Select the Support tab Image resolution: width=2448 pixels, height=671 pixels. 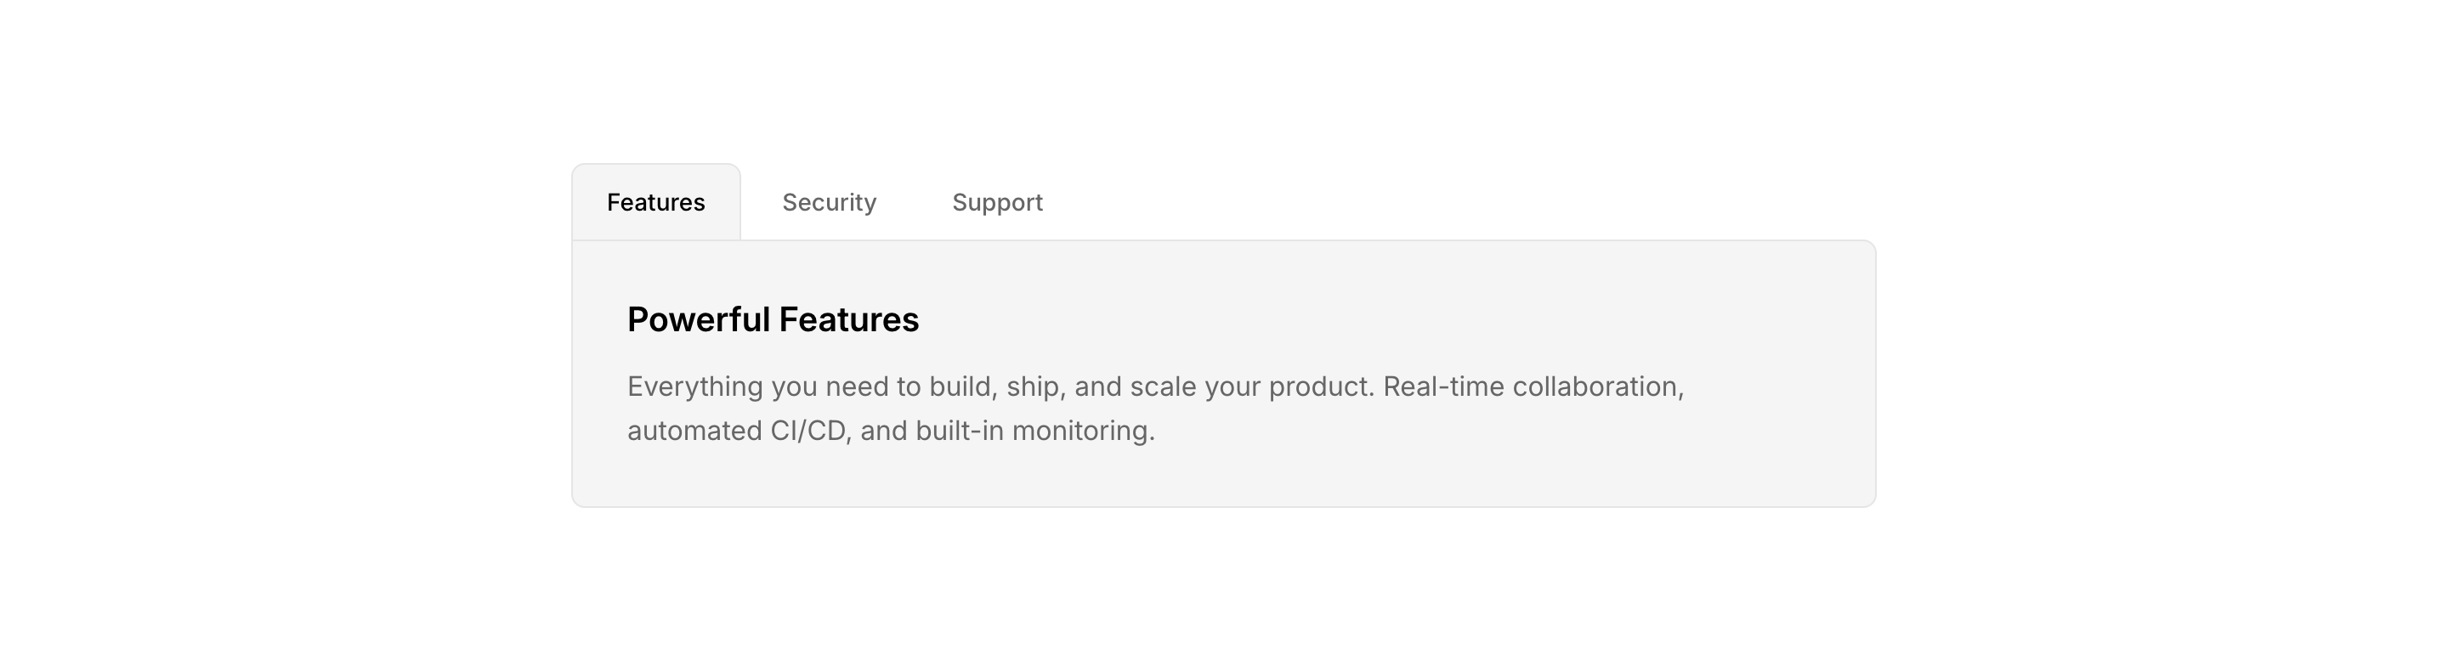pos(997,202)
